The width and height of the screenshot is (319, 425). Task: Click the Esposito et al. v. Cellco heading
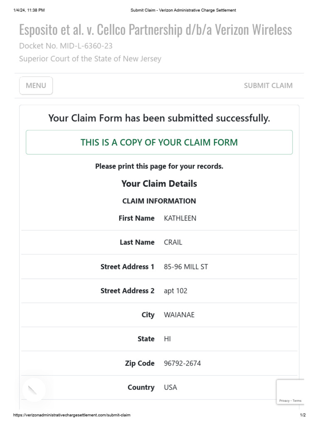(x=155, y=30)
